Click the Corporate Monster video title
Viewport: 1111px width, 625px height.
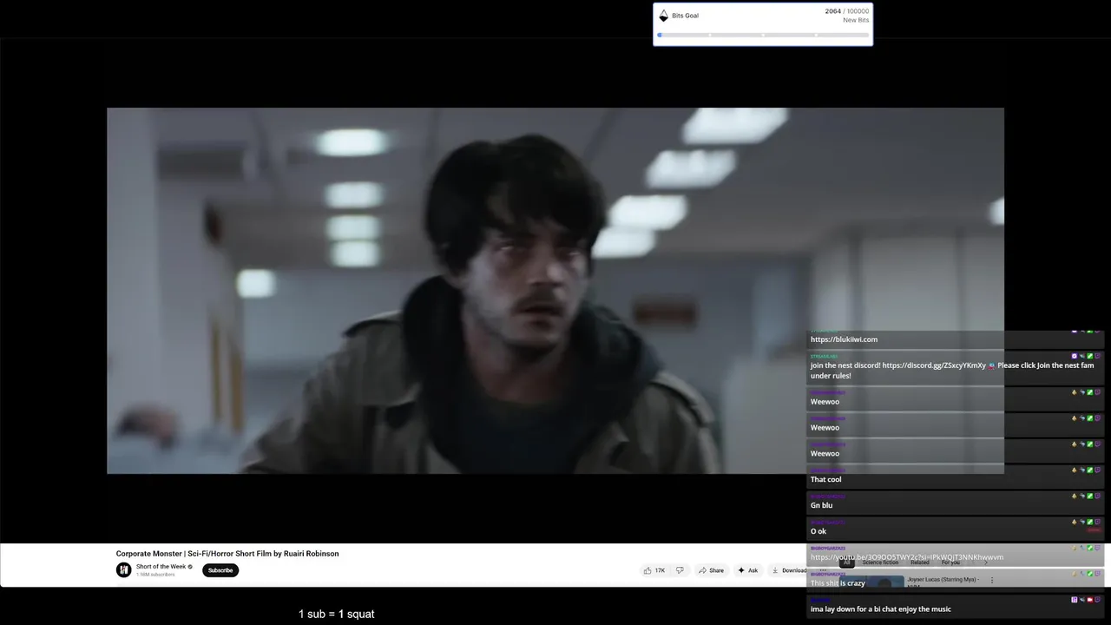(227, 553)
